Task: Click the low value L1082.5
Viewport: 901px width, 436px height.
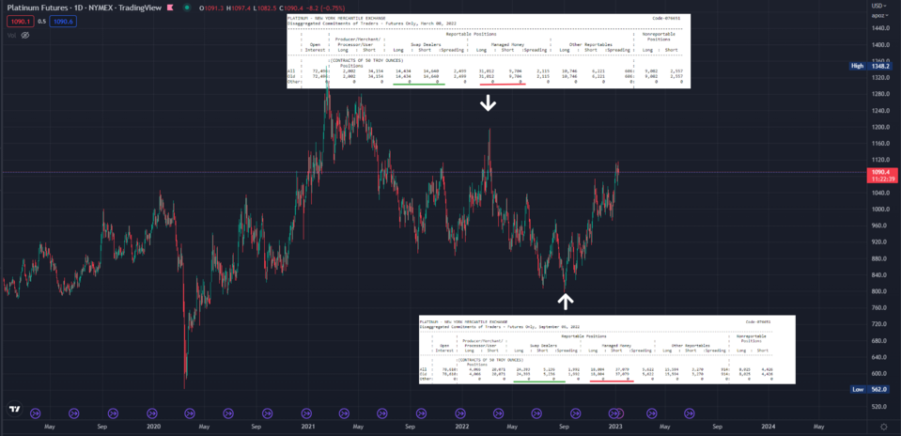Action: [x=265, y=9]
